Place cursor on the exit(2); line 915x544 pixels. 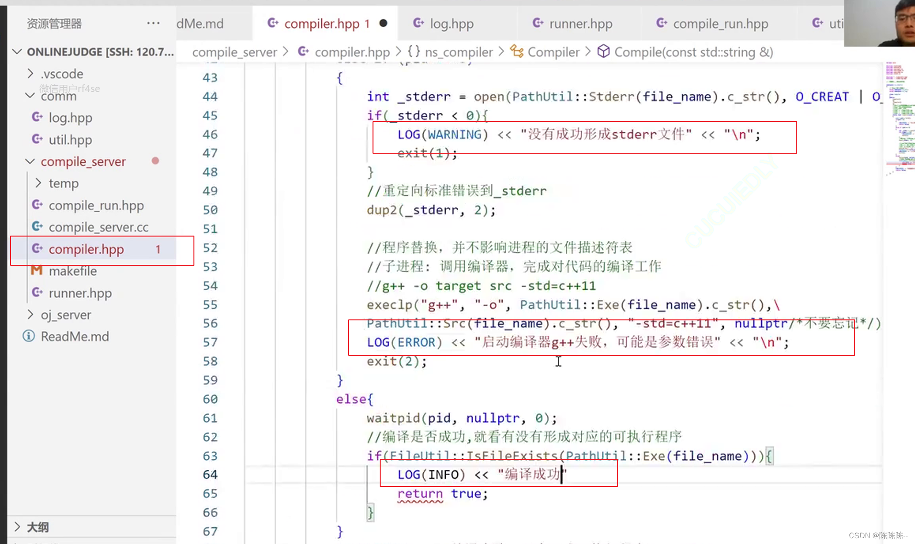tap(396, 361)
